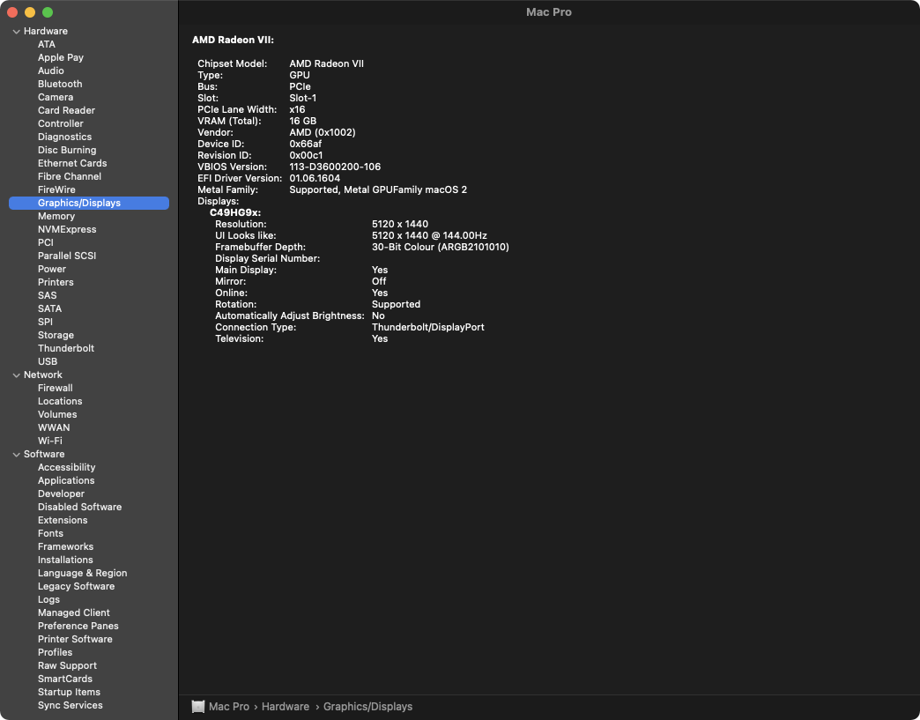Select ATA in the sidebar
Viewport: 920px width, 720px height.
point(47,45)
